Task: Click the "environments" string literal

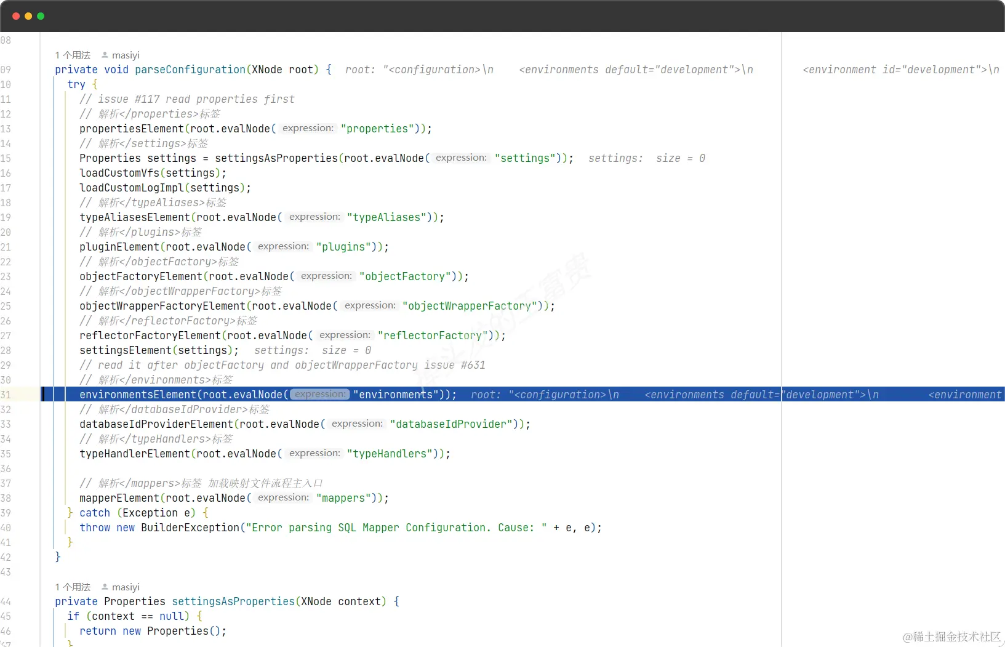Action: [396, 395]
